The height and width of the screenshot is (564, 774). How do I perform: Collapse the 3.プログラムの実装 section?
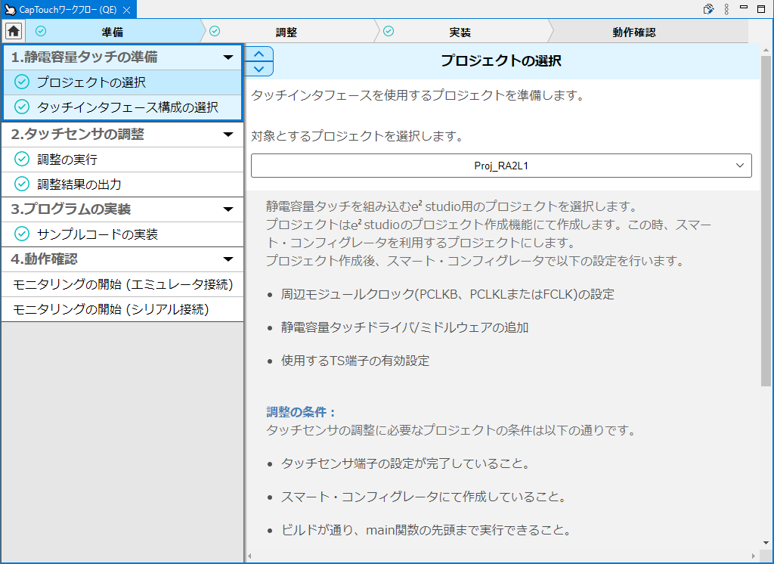click(228, 209)
